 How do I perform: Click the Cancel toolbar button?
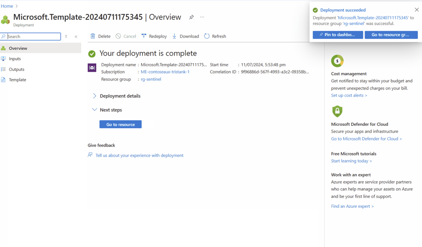(x=126, y=36)
